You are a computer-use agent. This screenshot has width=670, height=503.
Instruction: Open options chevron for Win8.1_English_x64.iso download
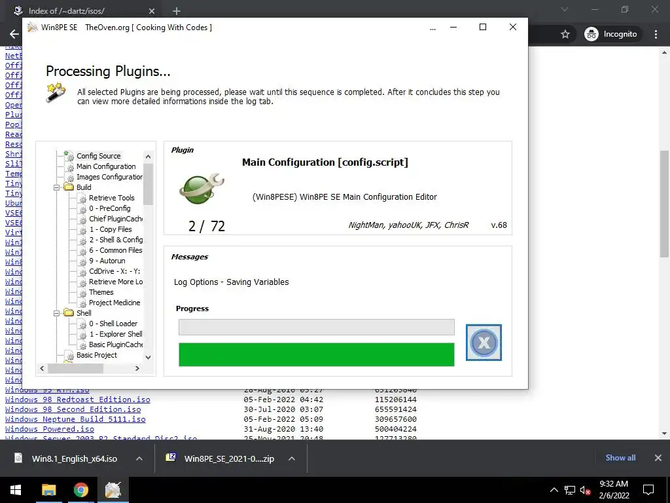coord(139,458)
